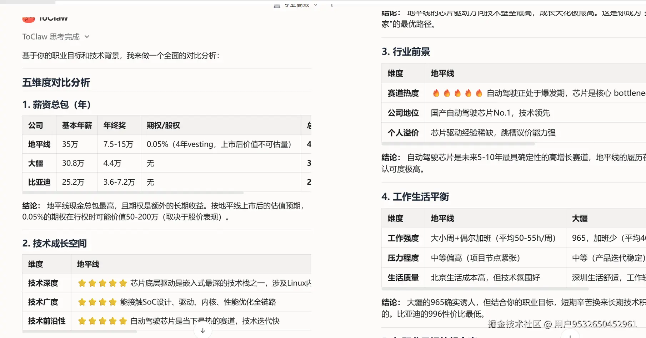The image size is (646, 338).
Task: Click the 生活质量 row label
Action: coord(403,278)
